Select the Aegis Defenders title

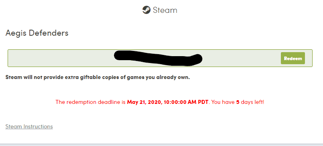coord(37,33)
